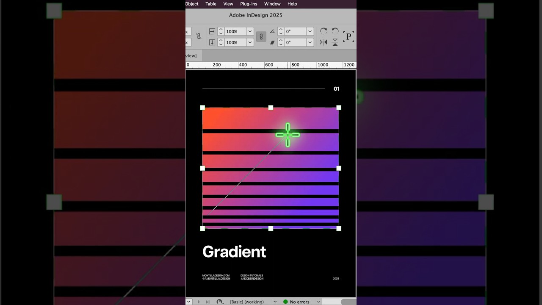Click the Scale Y percentage field
542x305 pixels.
[x=235, y=42]
